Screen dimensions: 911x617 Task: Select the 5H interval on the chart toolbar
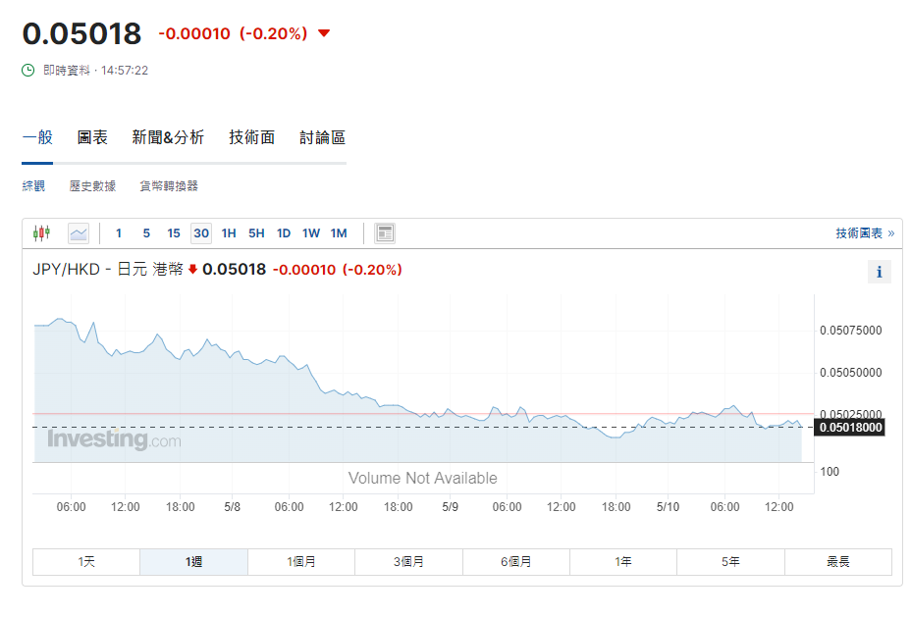[256, 233]
